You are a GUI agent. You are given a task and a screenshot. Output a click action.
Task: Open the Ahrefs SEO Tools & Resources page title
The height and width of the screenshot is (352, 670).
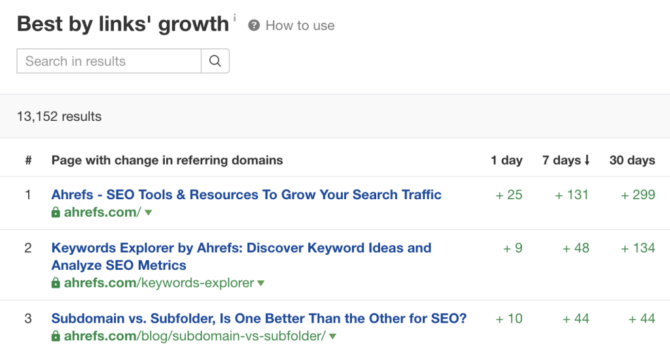point(246,195)
